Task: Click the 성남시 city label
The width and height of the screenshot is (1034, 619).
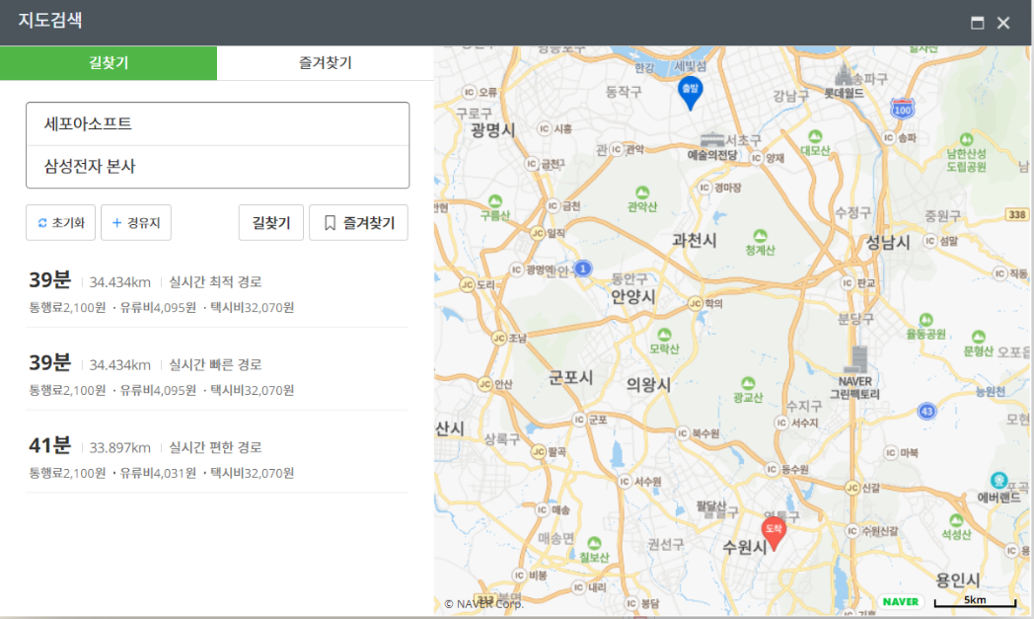Action: click(888, 242)
